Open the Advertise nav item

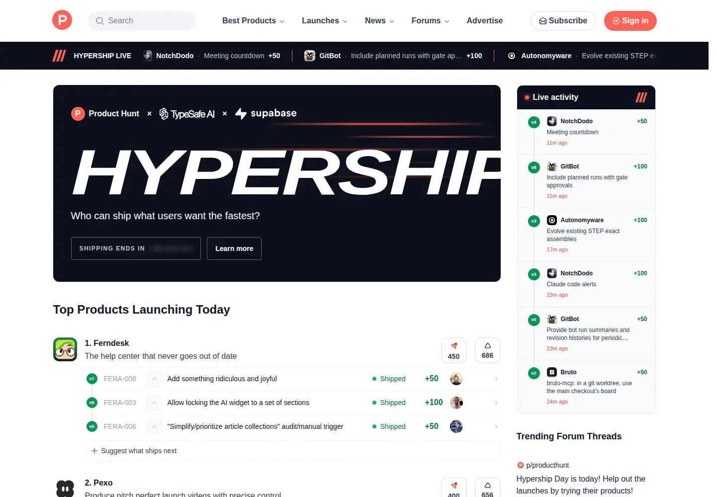[485, 21]
